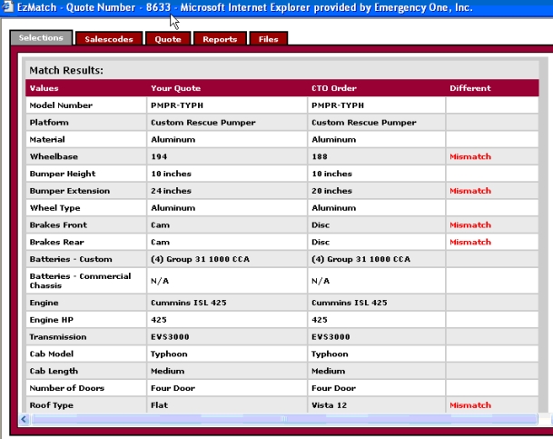The width and height of the screenshot is (553, 439).
Task: Click the CTO Order column header
Action: (334, 88)
